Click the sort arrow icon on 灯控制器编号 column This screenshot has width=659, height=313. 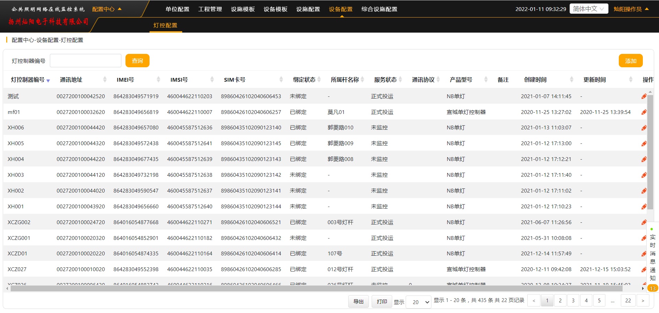48,81
